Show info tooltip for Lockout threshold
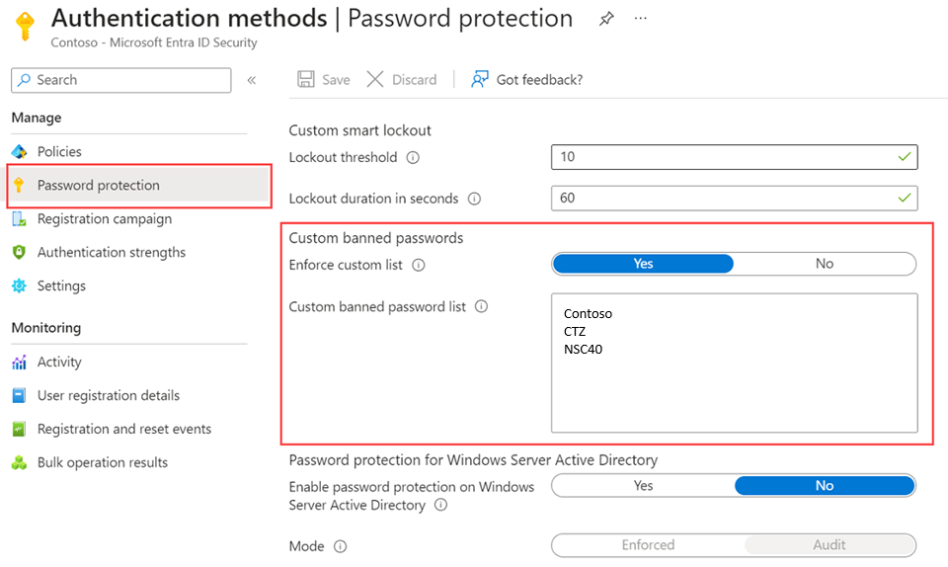Screen dimensions: 948x567 [413, 158]
